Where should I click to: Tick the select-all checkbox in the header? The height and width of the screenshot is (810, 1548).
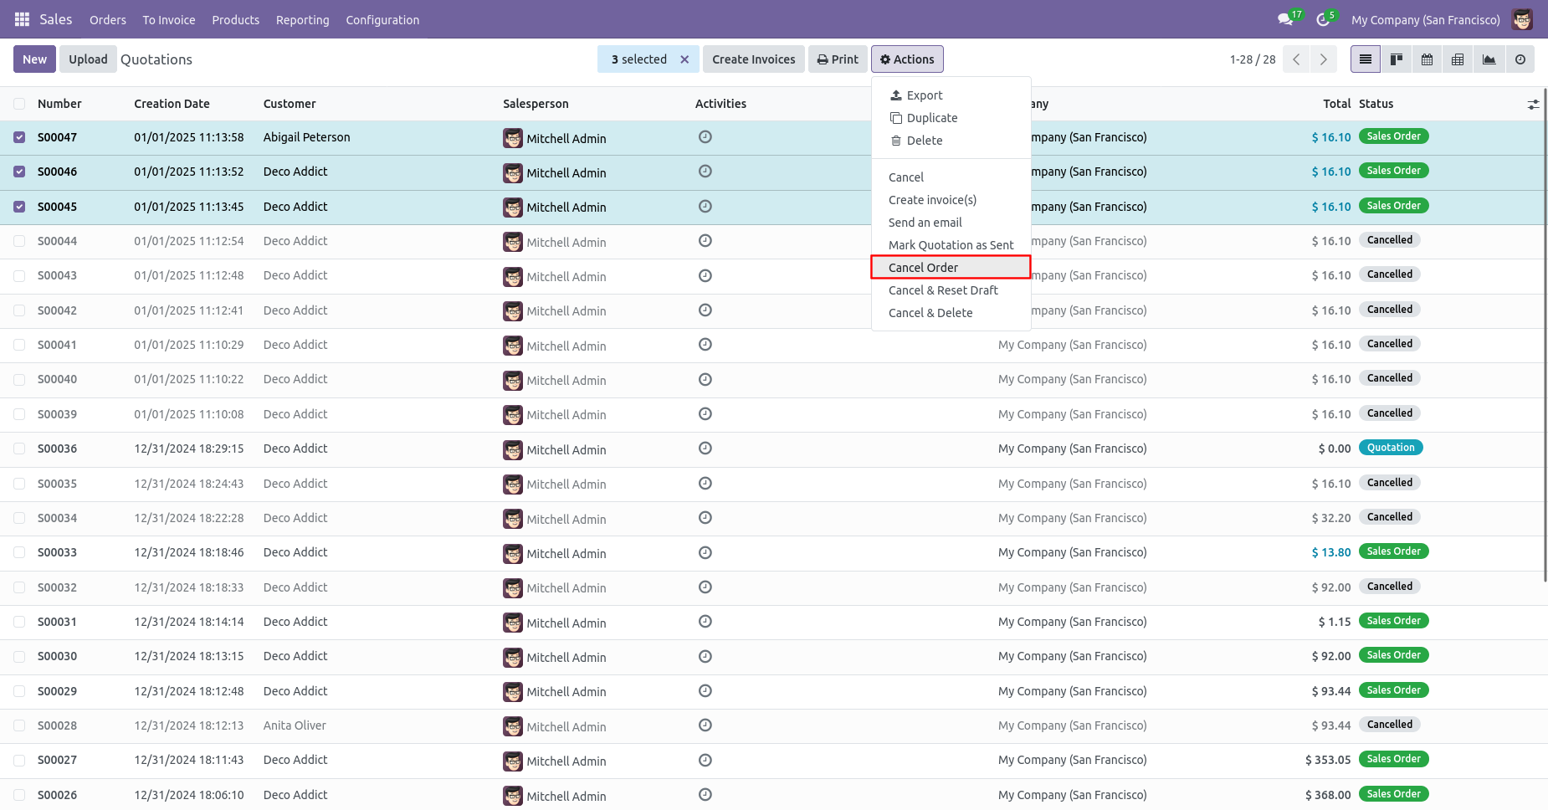tap(19, 104)
